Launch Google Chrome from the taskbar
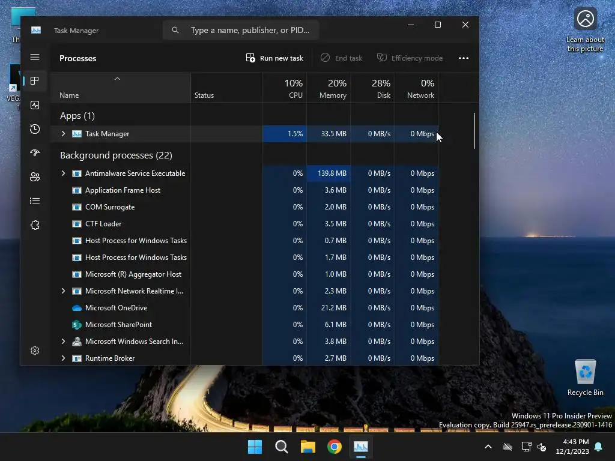The width and height of the screenshot is (615, 461). click(334, 447)
